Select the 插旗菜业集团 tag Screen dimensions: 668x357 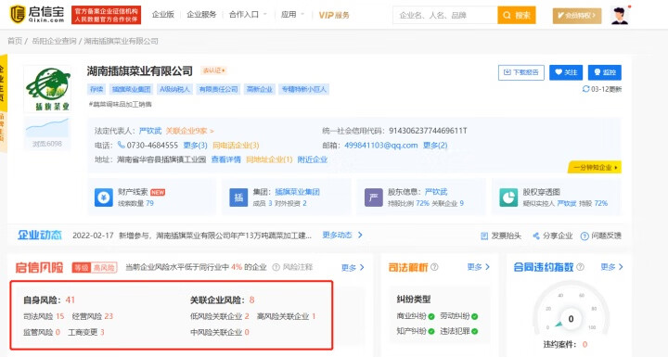pyautogui.click(x=131, y=89)
